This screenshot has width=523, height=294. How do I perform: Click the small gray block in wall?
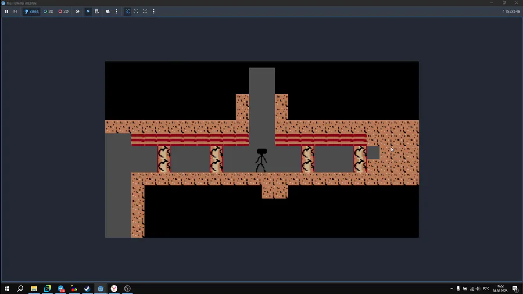click(373, 153)
